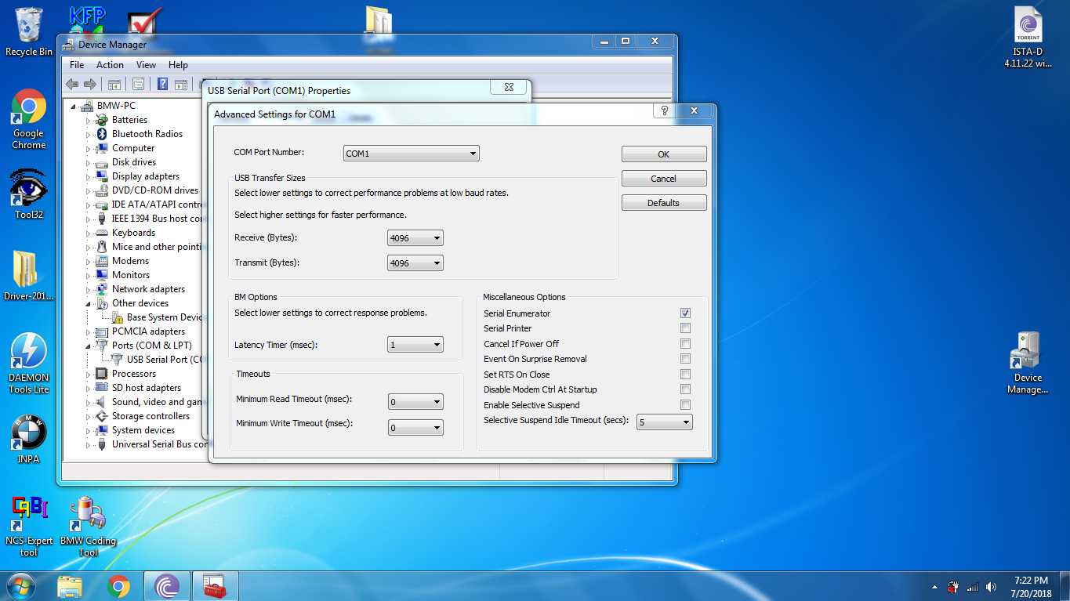
Task: Open the COM Port Number dropdown
Action: 412,154
